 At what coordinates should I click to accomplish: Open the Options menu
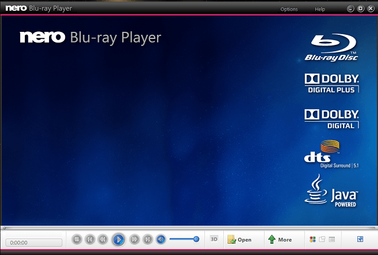[289, 9]
